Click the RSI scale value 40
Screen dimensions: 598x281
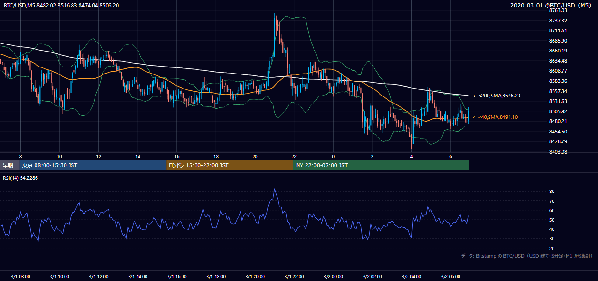point(552,229)
